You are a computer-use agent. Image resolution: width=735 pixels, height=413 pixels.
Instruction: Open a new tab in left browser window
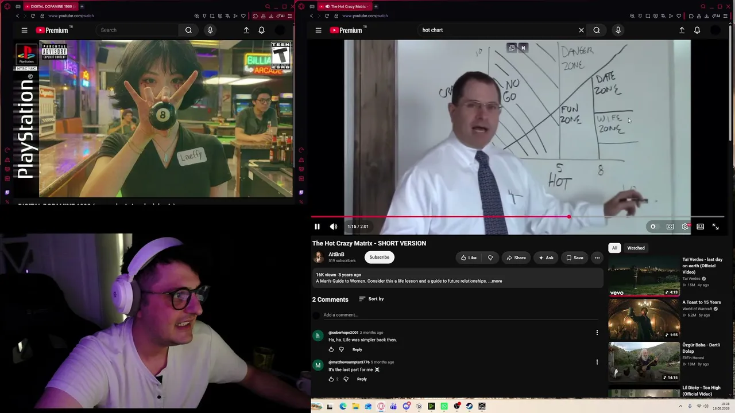82,6
